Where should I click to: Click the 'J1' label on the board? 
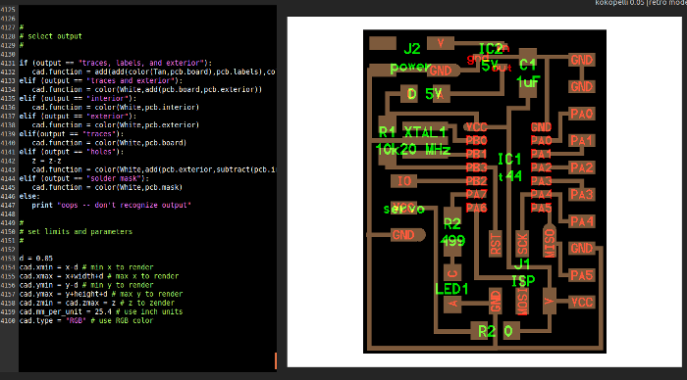point(522,264)
